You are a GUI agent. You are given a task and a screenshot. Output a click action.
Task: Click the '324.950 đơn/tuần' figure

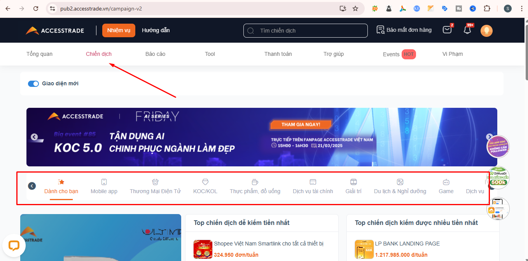pyautogui.click(x=236, y=255)
